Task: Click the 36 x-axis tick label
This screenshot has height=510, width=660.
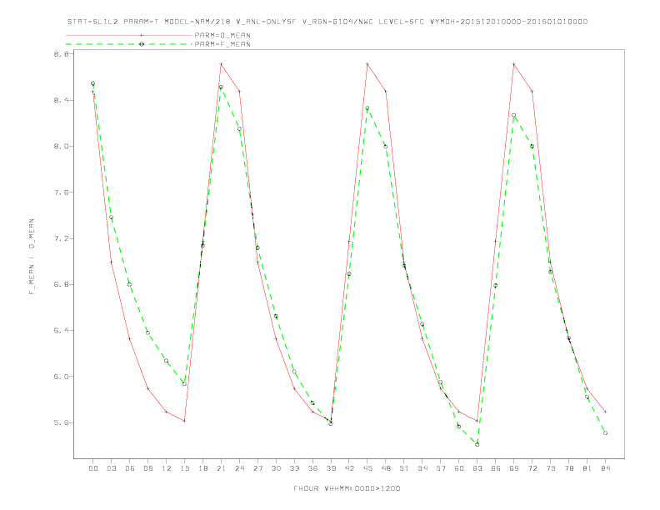Action: (x=312, y=468)
